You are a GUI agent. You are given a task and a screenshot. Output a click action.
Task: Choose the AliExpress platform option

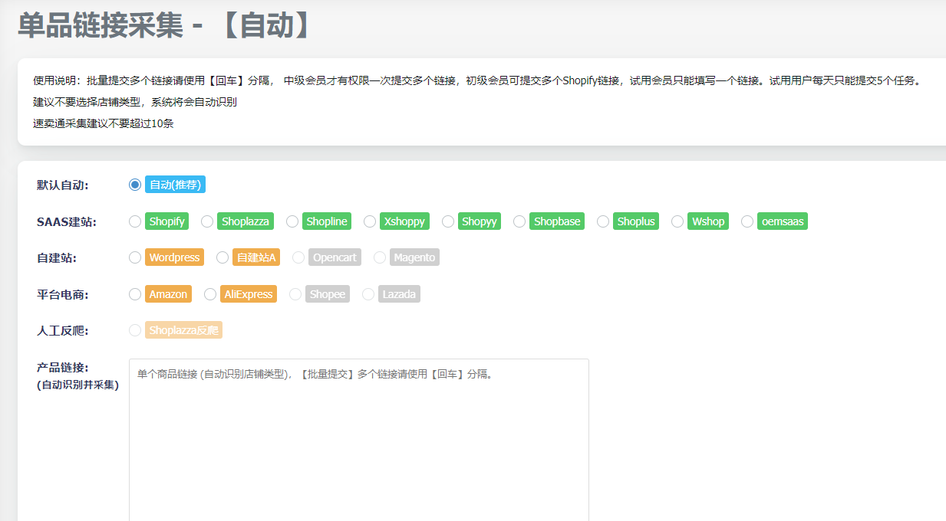tap(210, 294)
